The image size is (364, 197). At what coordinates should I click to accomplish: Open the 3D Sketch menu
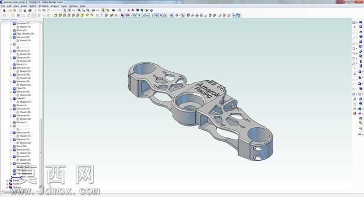pyautogui.click(x=43, y=6)
